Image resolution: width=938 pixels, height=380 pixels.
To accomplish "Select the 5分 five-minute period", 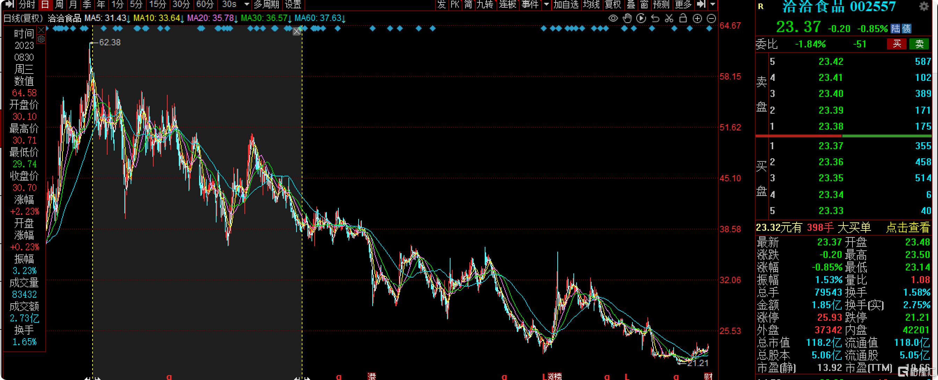I will click(x=136, y=5).
